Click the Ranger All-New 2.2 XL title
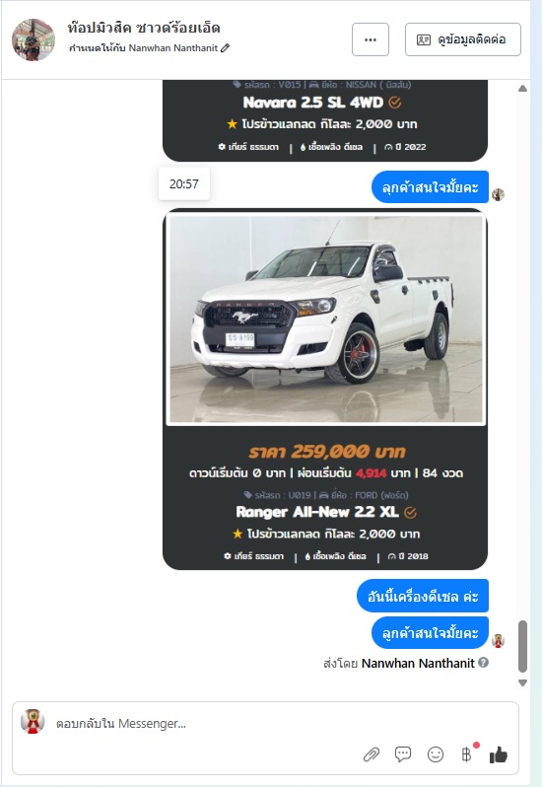 (317, 512)
